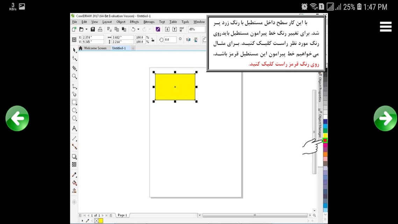Open the Bitmaps menu

click(x=149, y=22)
